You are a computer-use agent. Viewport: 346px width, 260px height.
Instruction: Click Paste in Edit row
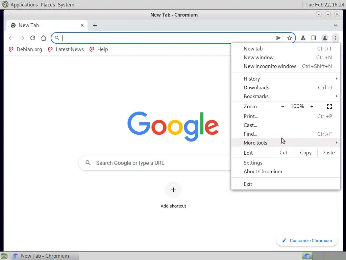pyautogui.click(x=328, y=153)
